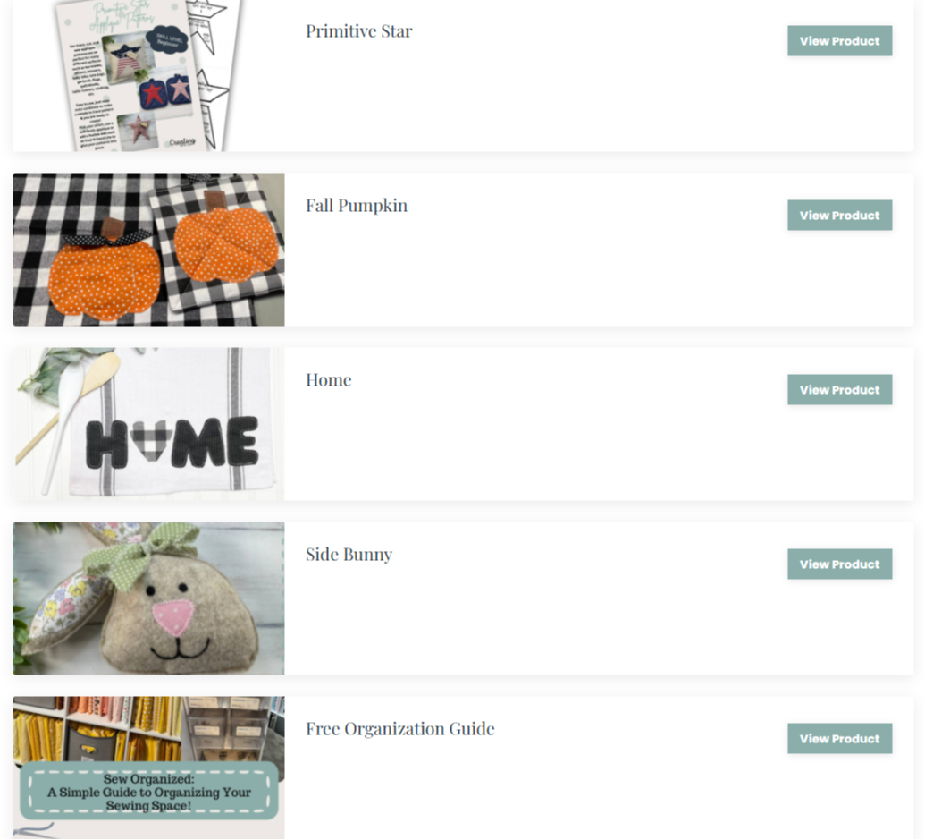The image size is (925, 840).
Task: Click the Primitive Star title
Action: click(x=358, y=30)
